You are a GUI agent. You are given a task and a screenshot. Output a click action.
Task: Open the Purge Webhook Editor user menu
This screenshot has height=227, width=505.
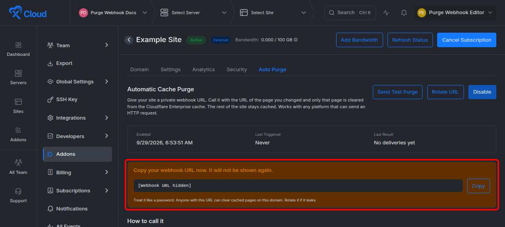coord(455,13)
